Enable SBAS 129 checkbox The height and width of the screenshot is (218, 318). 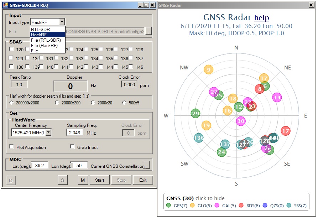tap(11, 58)
